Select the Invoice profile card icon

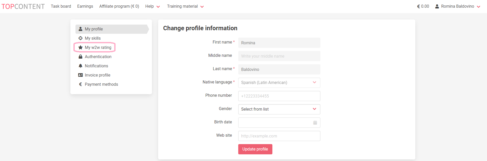point(80,75)
